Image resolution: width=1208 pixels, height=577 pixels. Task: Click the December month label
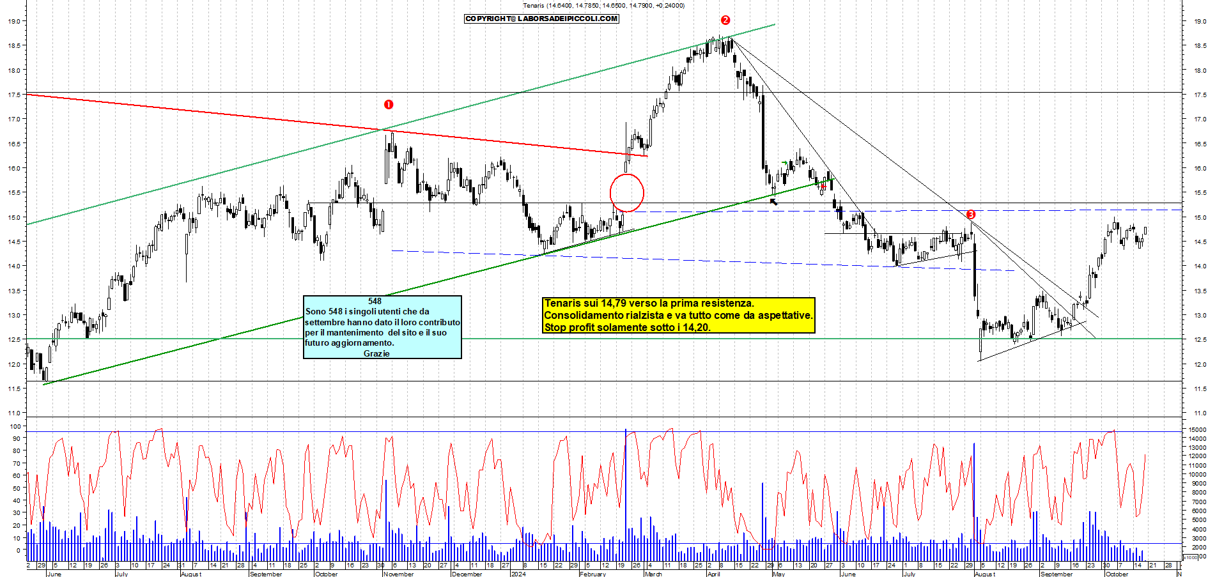click(x=467, y=574)
